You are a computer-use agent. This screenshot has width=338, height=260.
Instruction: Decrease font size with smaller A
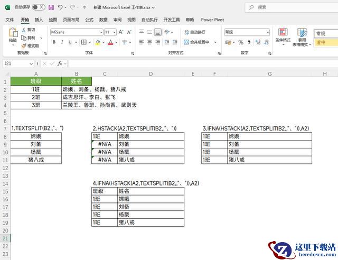click(129, 32)
